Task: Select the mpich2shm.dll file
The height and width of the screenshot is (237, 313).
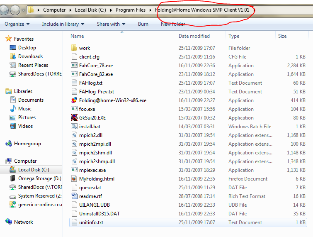Action: tap(95, 153)
